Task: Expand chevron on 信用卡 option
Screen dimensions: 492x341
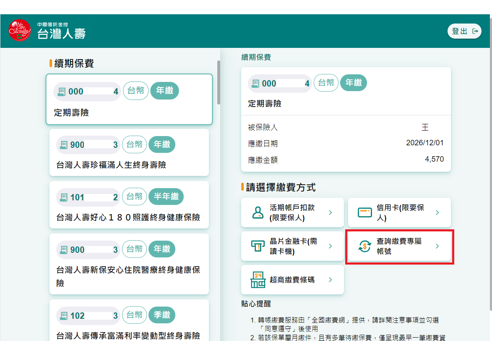Action: coord(437,212)
